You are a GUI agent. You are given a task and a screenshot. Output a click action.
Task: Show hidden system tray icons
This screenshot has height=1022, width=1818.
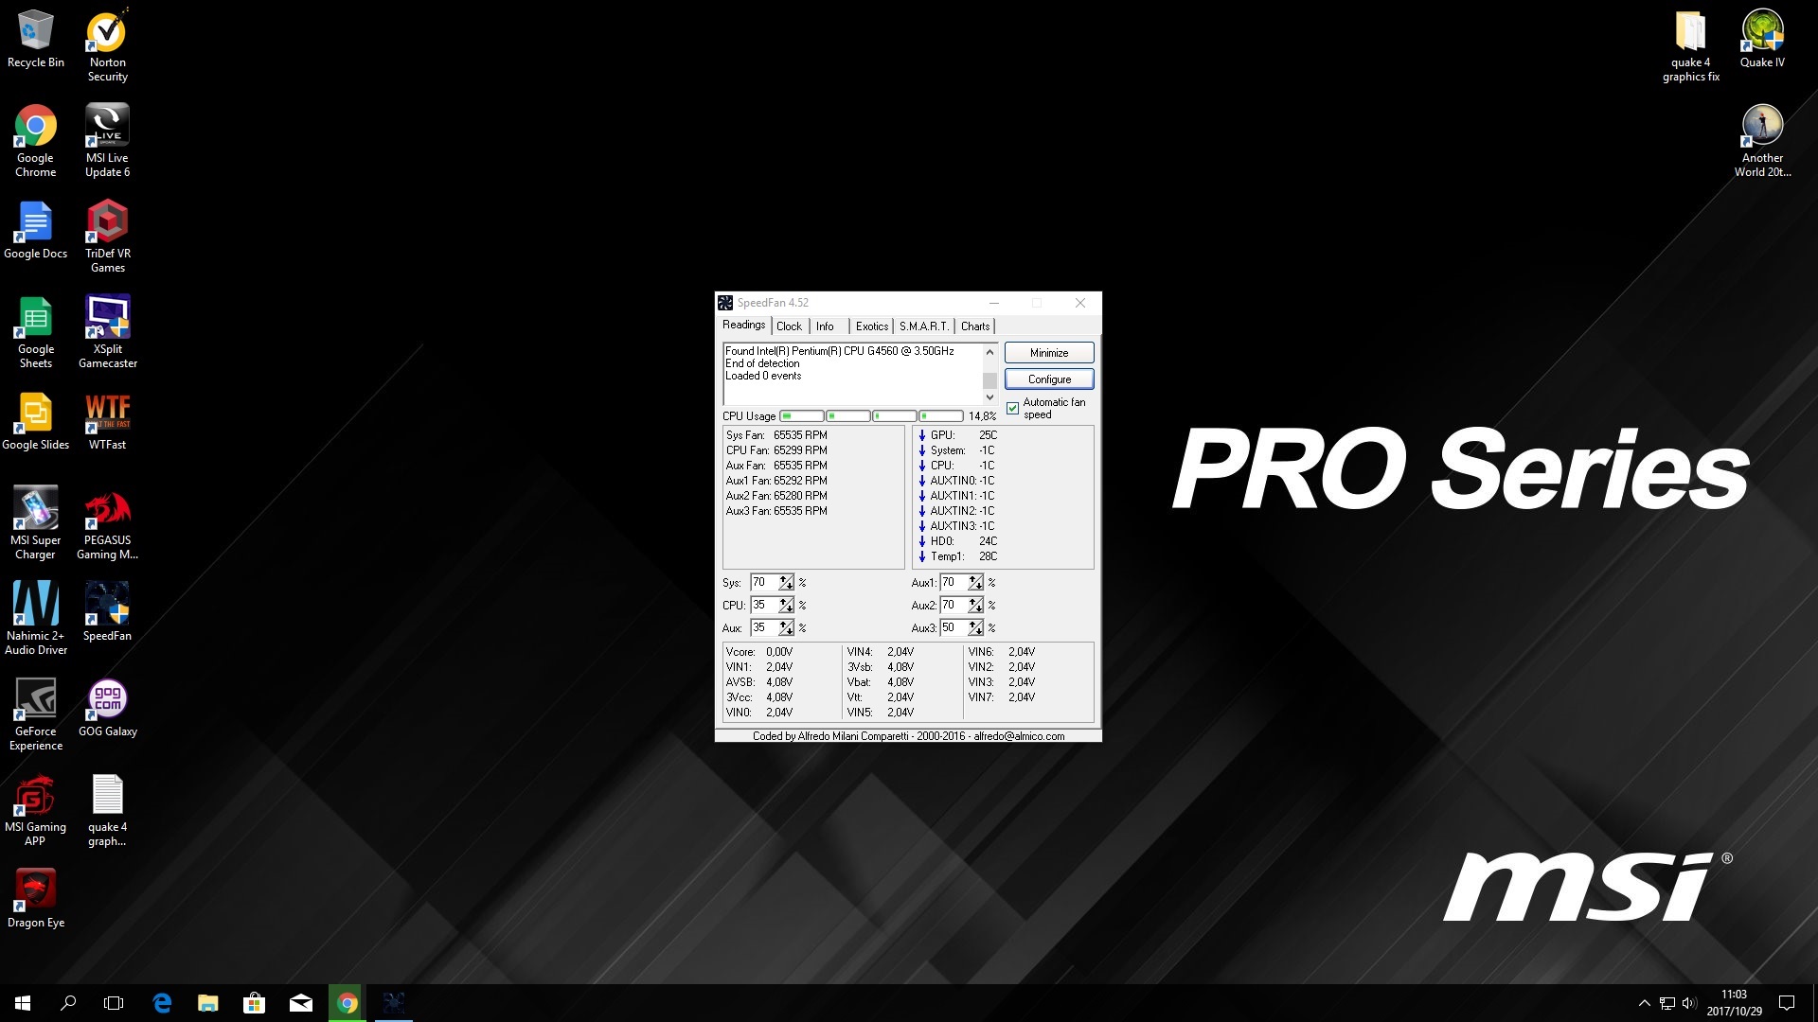coord(1644,1003)
